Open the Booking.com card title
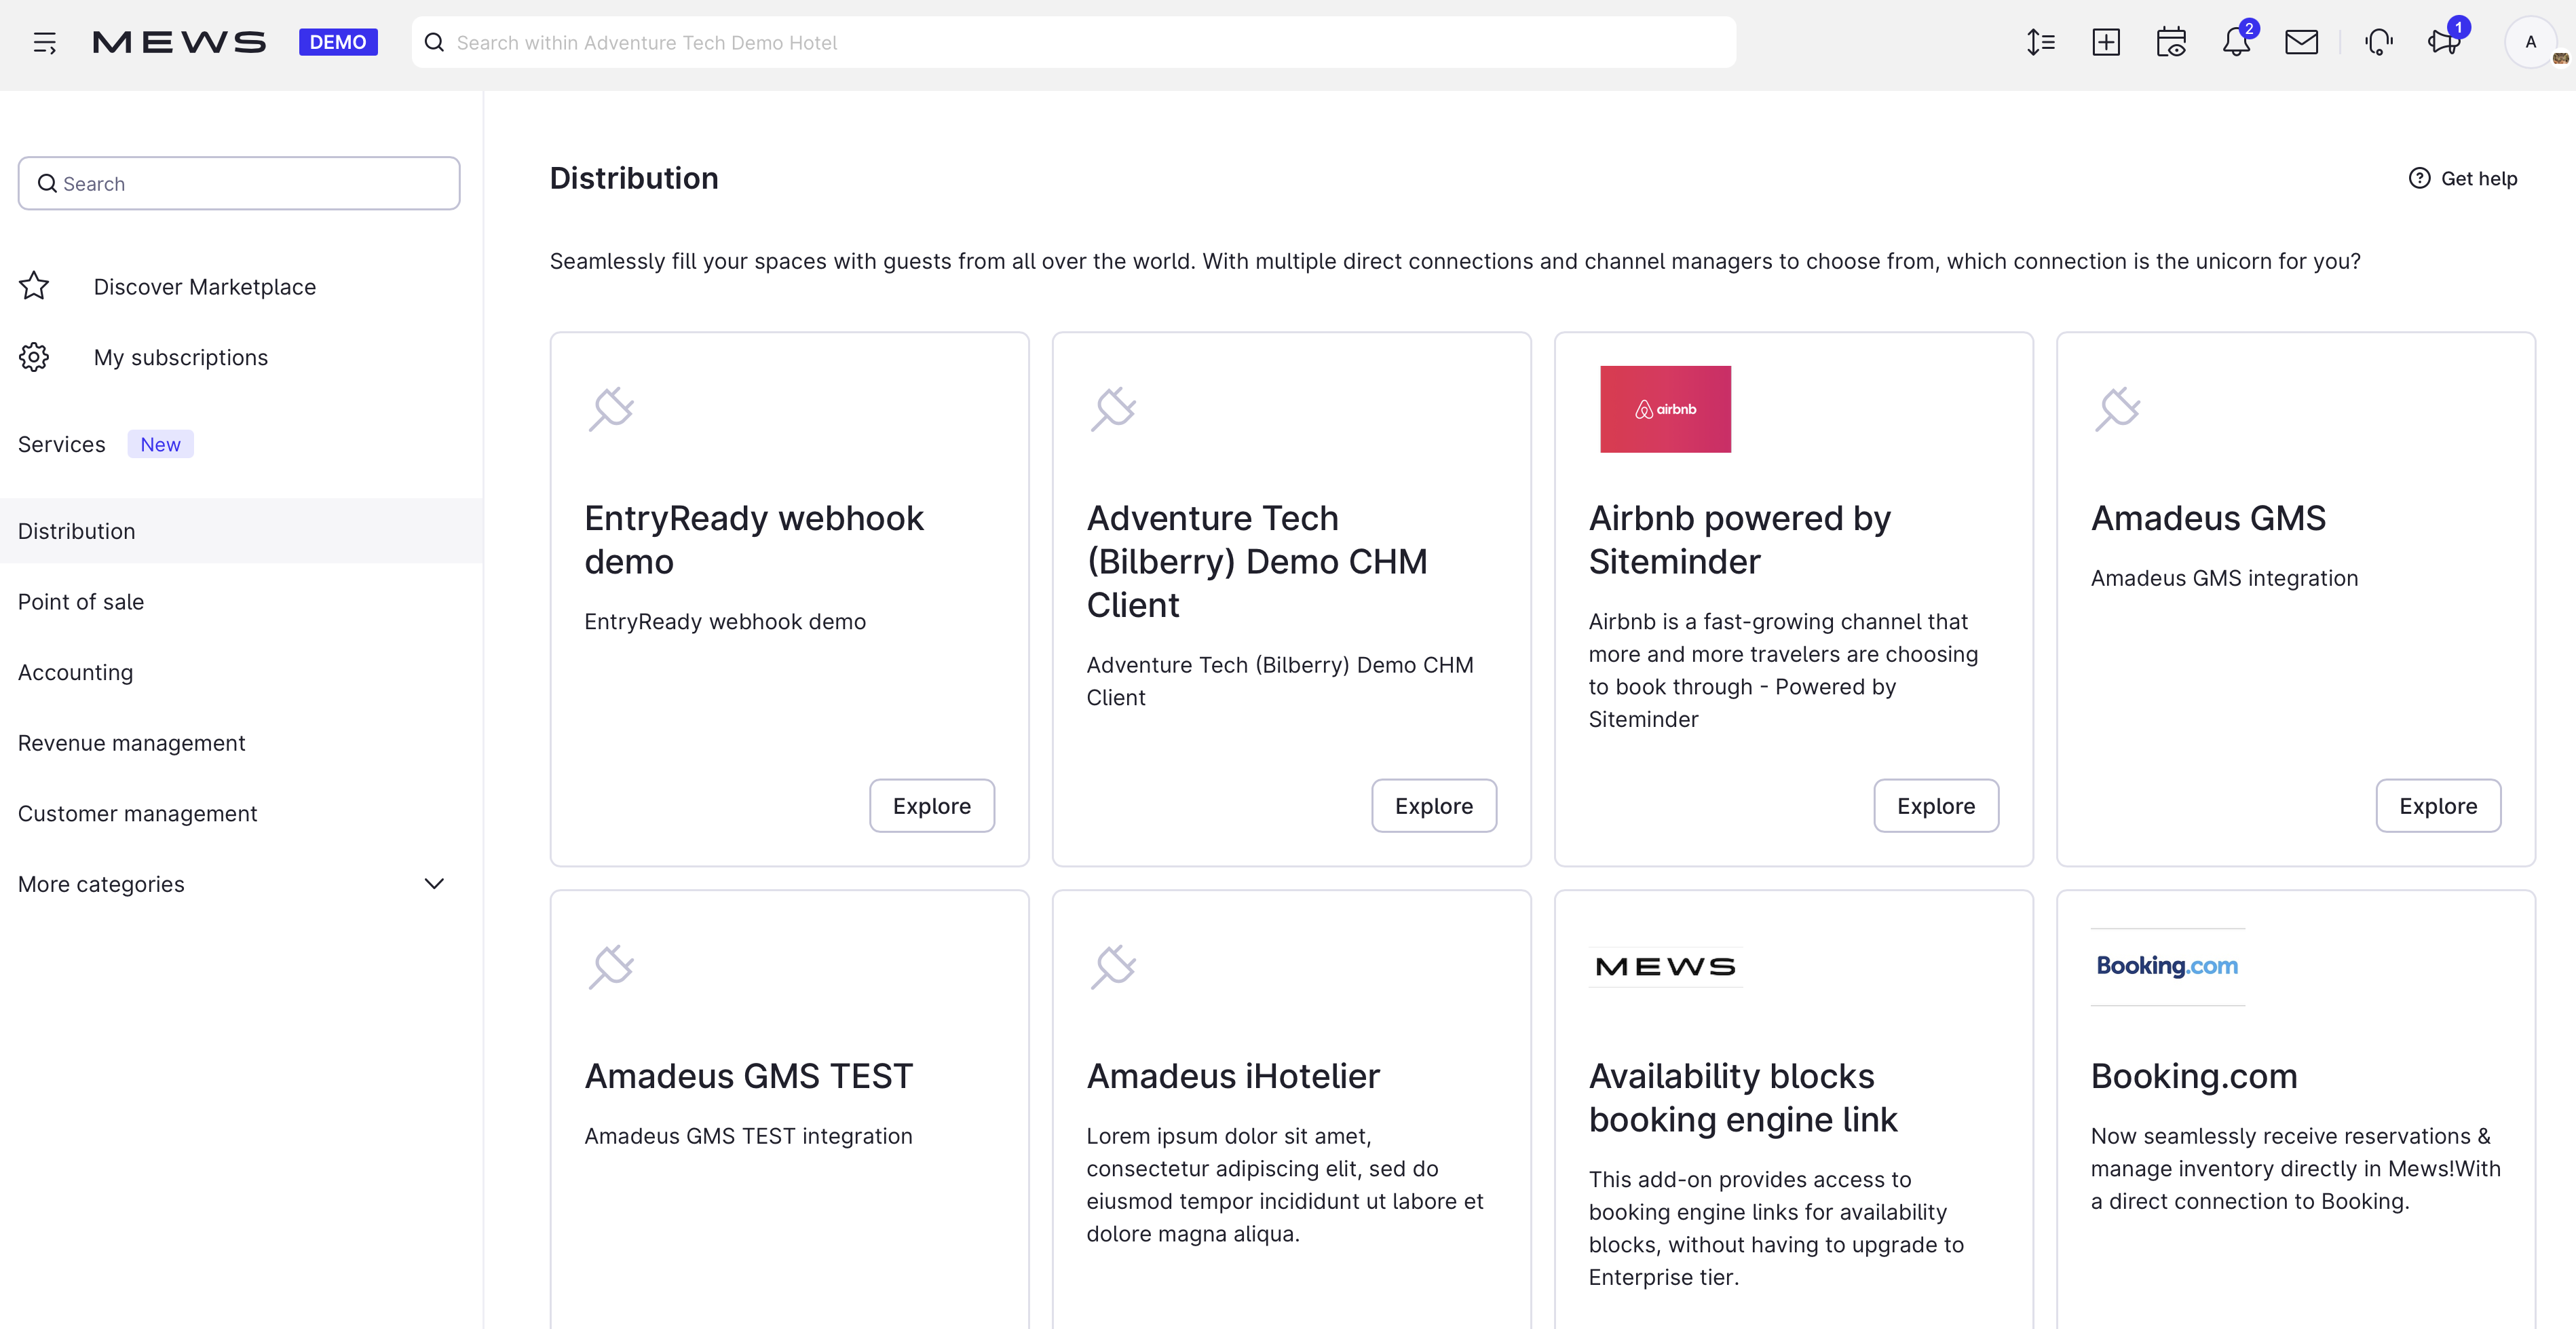The height and width of the screenshot is (1329, 2576). click(2194, 1076)
